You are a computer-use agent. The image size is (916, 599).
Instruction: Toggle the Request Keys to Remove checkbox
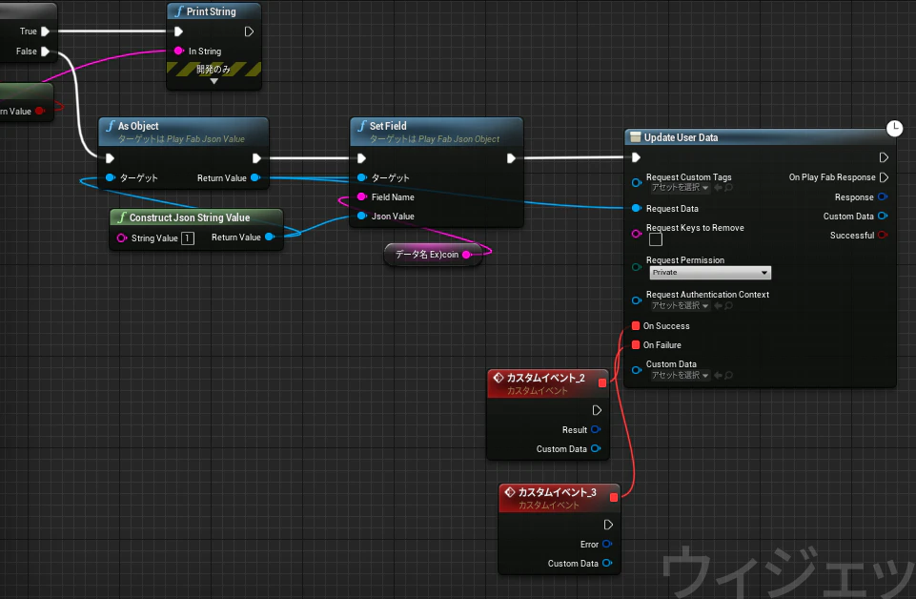[x=656, y=239]
